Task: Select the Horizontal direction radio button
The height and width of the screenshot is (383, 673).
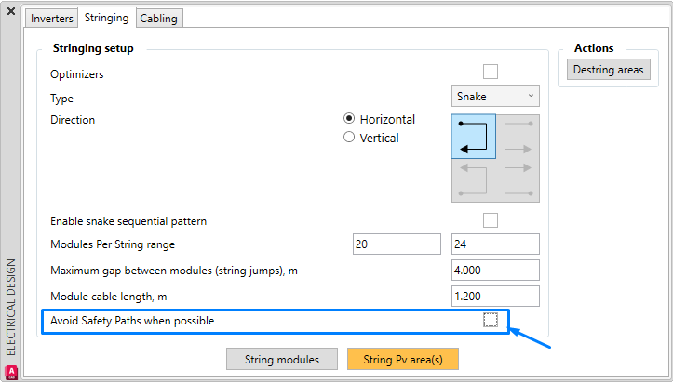Action: click(x=349, y=118)
